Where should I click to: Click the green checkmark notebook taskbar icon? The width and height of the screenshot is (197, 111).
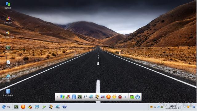click(x=44, y=107)
